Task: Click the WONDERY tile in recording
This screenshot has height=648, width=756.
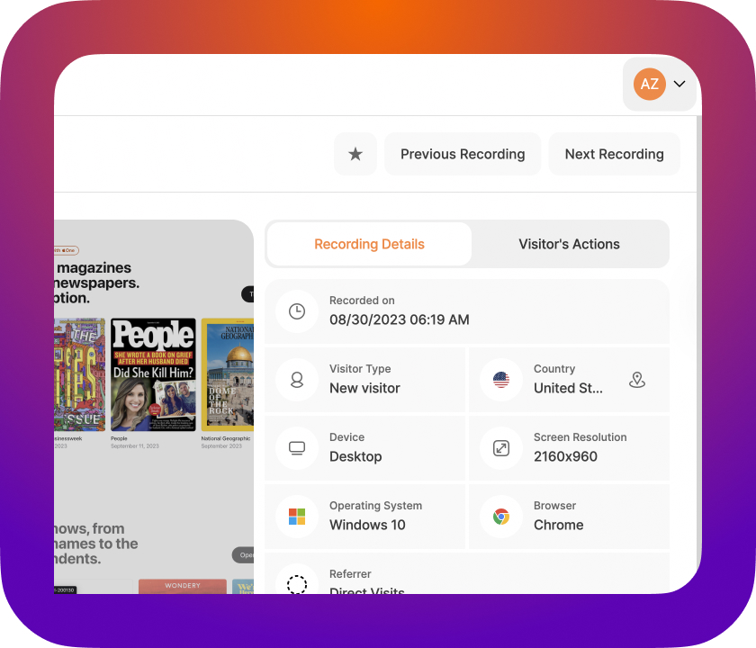Action: [182, 586]
